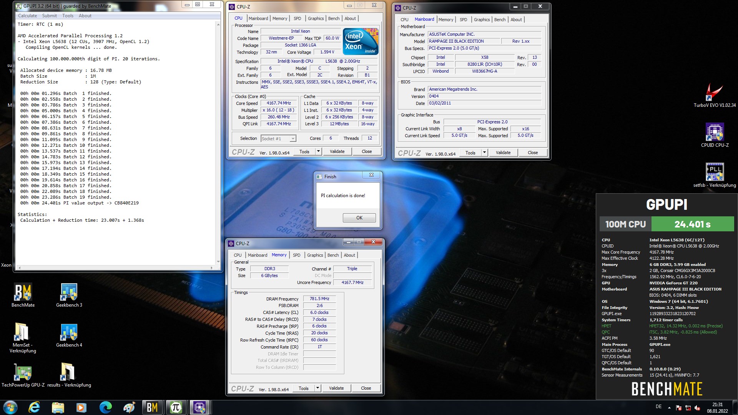Viewport: 738px width, 415px height.
Task: Open Windows Media Player taskbar icon
Action: click(81, 407)
